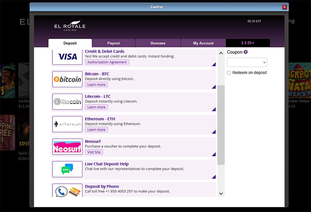Click Learn more under Litecoin

tap(96, 107)
